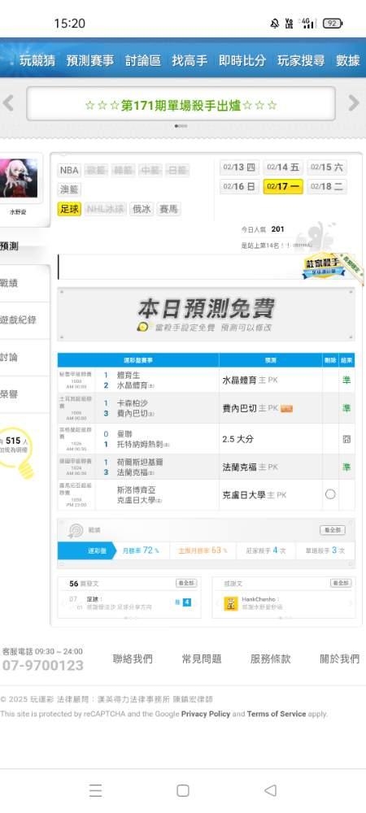Show previous banner with left arrow
The height and width of the screenshot is (813, 366).
pos(8,103)
